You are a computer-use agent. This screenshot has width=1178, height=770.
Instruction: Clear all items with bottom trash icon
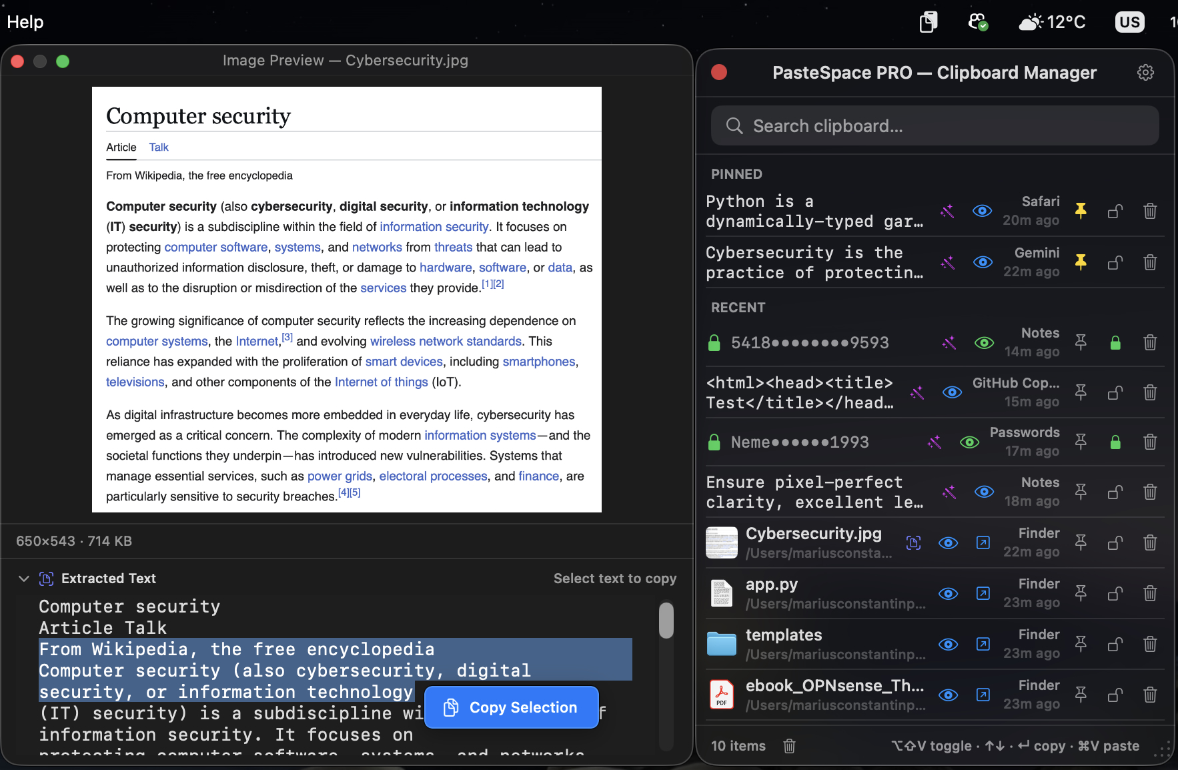point(788,746)
